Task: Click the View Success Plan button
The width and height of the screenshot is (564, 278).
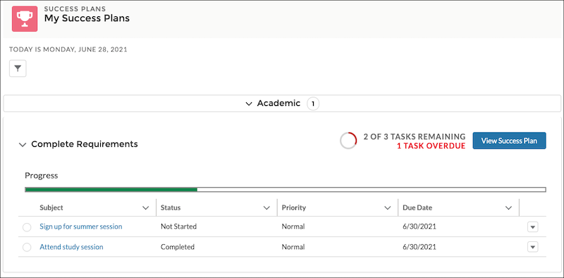Action: tap(509, 140)
